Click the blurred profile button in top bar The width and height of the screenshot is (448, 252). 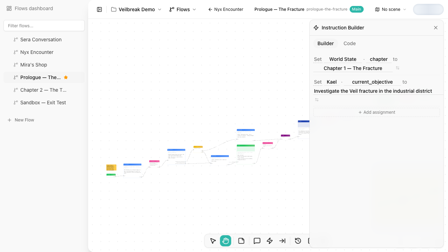tap(428, 9)
